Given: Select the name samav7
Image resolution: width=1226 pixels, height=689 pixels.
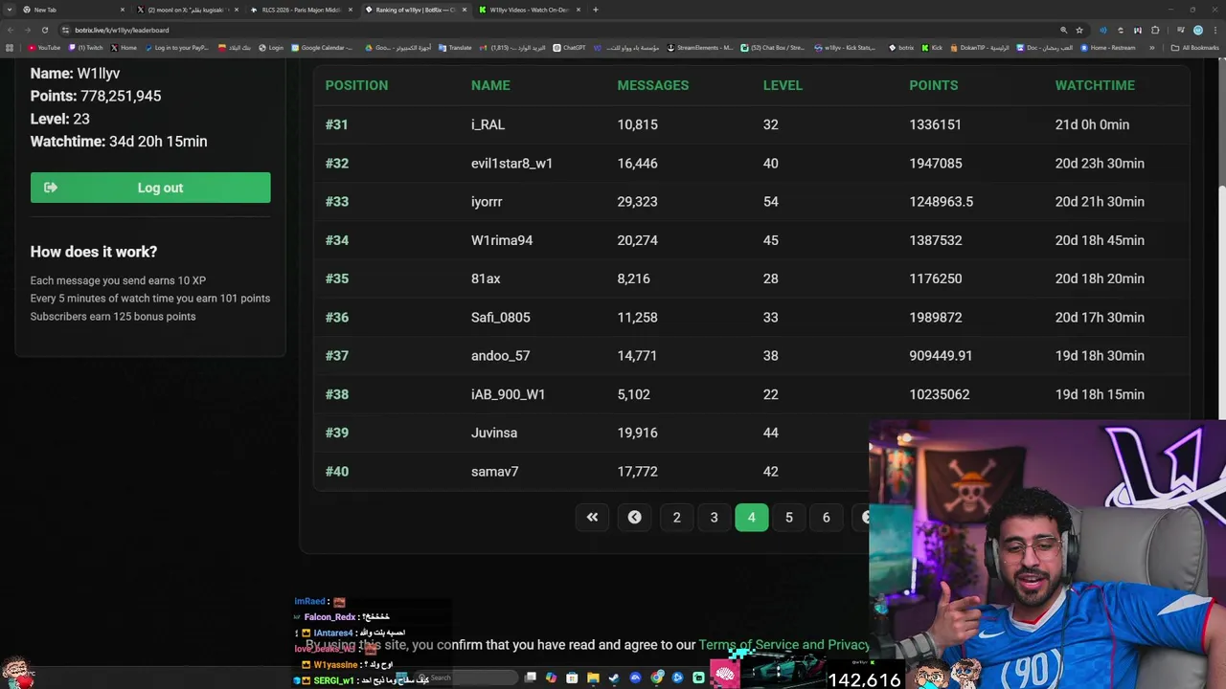Looking at the screenshot, I should (x=495, y=471).
